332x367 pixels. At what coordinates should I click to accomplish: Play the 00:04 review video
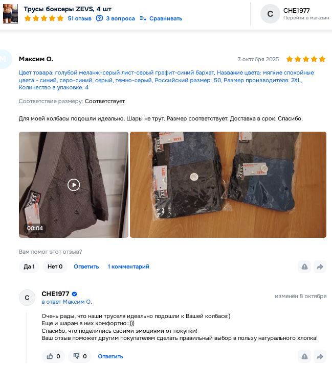74,185
